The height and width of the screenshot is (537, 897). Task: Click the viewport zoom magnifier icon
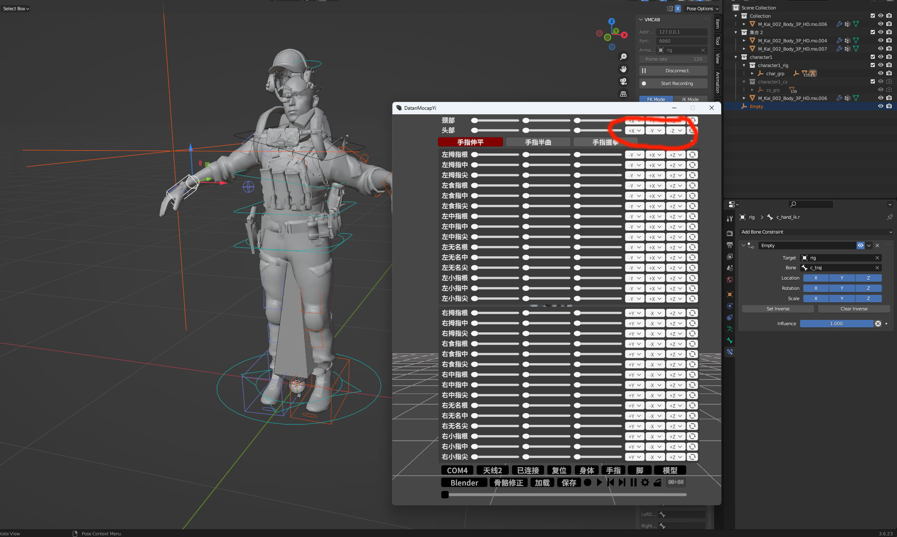tap(623, 57)
